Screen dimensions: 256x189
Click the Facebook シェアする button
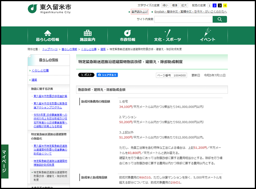tap(107, 75)
